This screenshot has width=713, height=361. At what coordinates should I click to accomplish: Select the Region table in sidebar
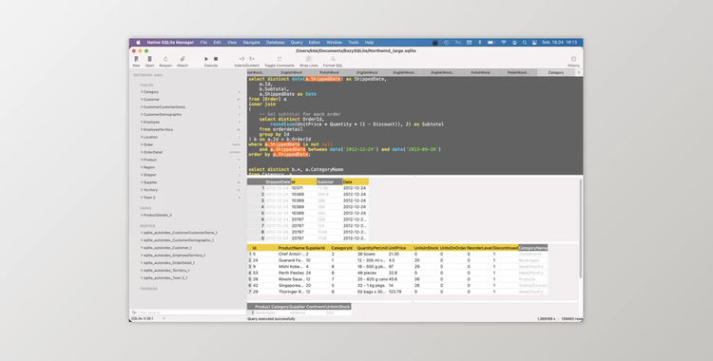click(x=149, y=167)
